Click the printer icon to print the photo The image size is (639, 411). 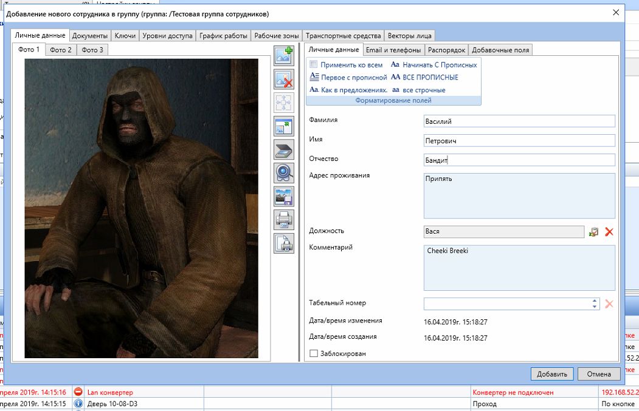[284, 220]
